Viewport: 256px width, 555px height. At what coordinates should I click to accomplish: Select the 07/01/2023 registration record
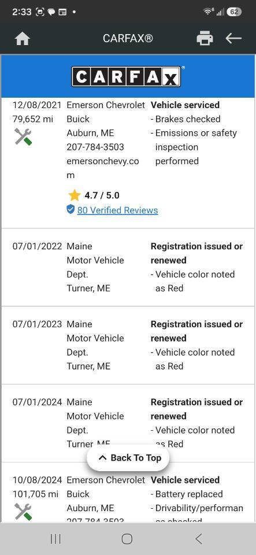click(128, 345)
